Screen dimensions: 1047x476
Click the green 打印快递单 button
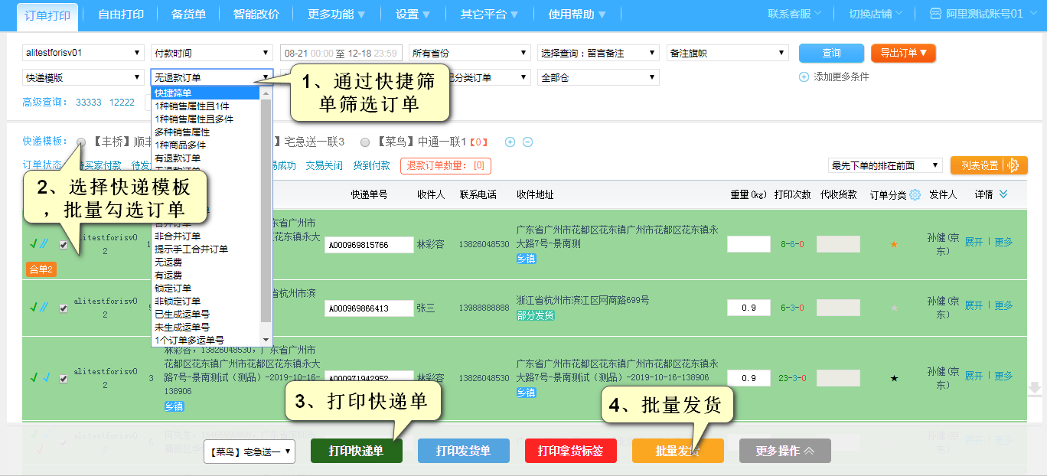(x=356, y=451)
